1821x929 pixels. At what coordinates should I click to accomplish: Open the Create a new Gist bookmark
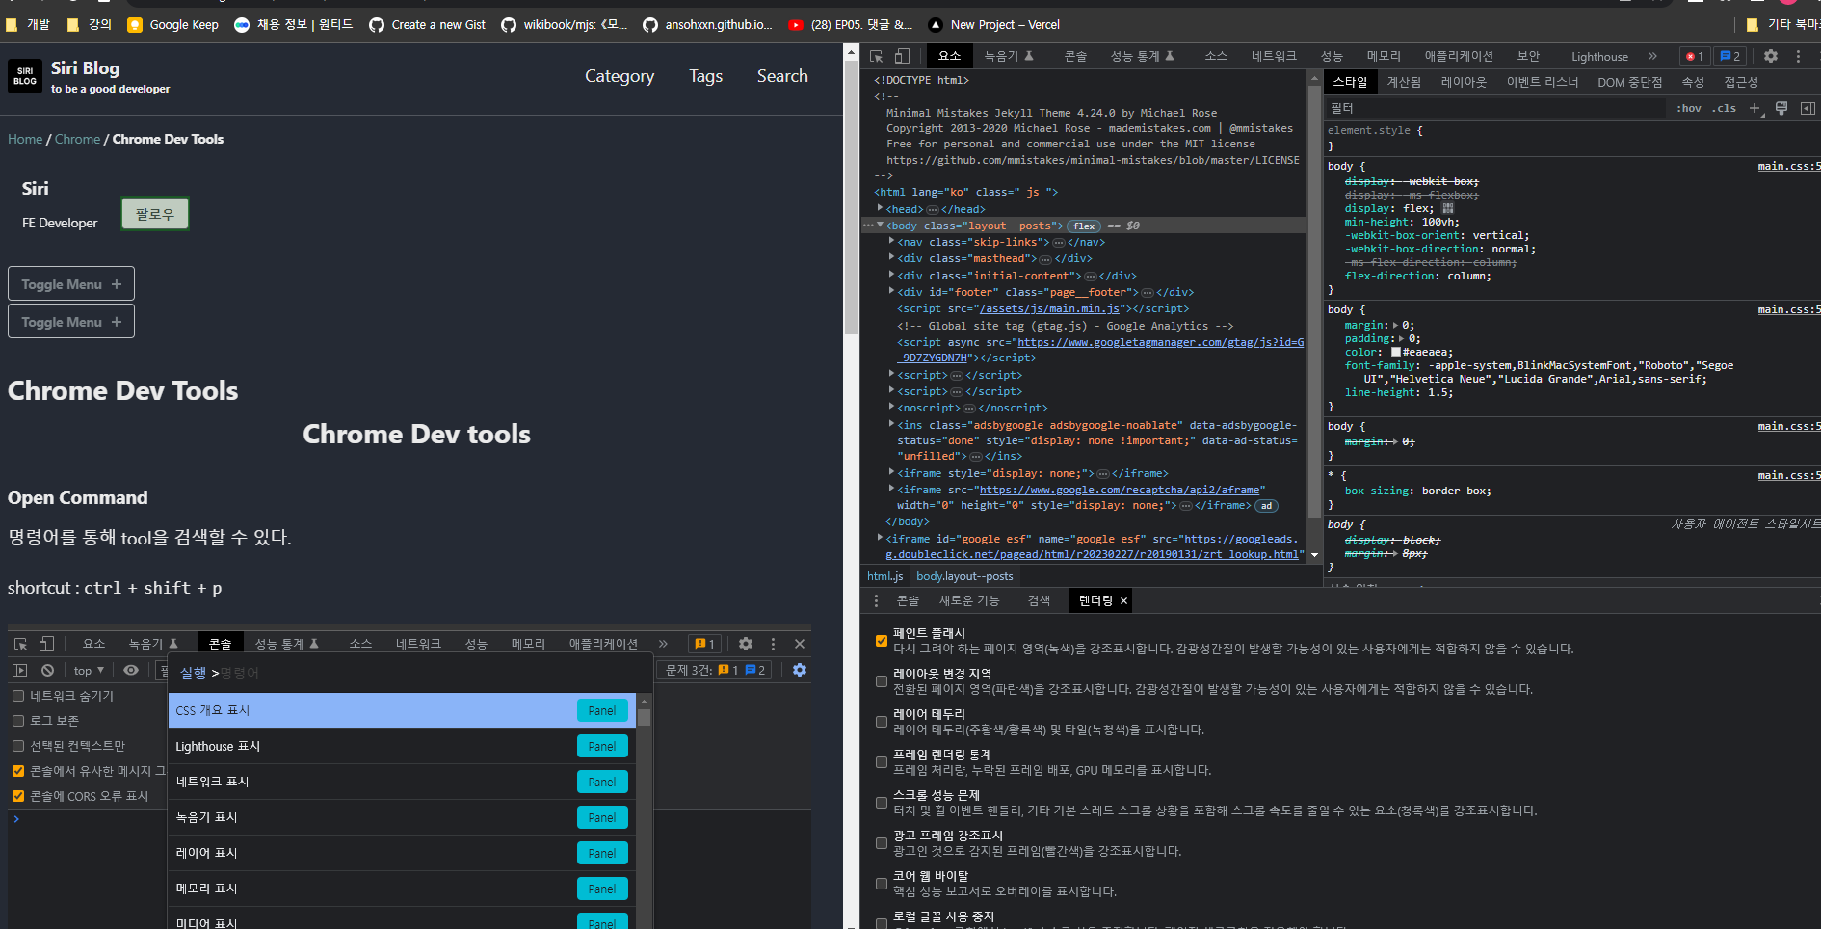coord(427,24)
